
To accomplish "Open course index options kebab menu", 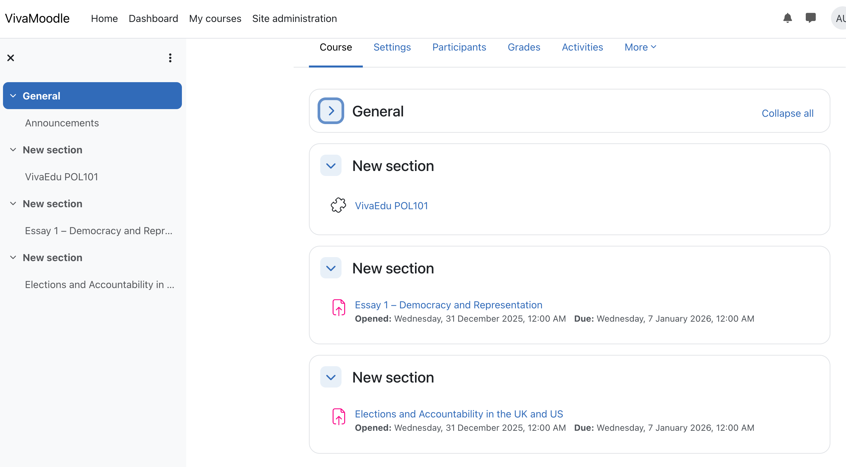I will click(170, 58).
